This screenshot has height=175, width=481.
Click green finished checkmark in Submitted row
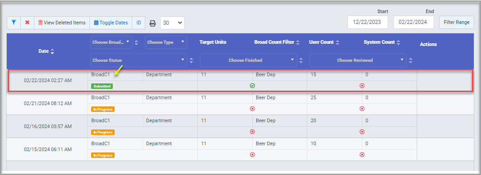(x=252, y=86)
